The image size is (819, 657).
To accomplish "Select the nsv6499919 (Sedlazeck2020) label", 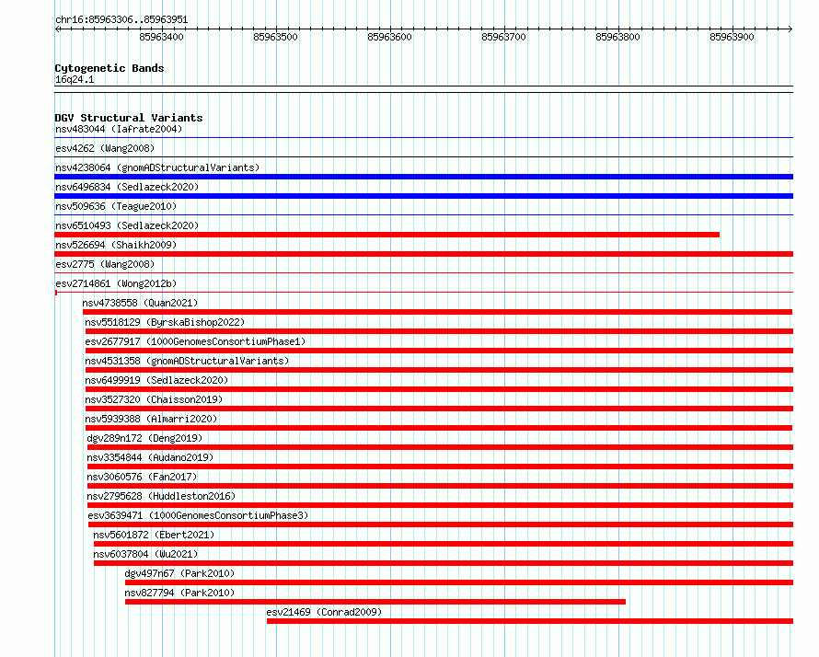I will (x=156, y=380).
